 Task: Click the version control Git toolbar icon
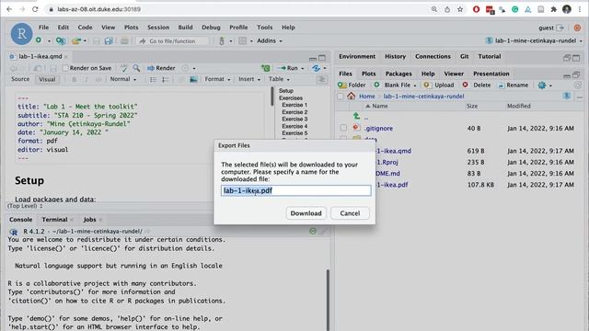[x=222, y=40]
